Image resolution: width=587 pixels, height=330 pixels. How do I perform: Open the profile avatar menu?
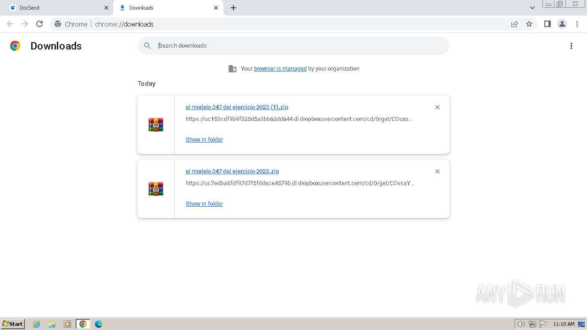(x=562, y=24)
